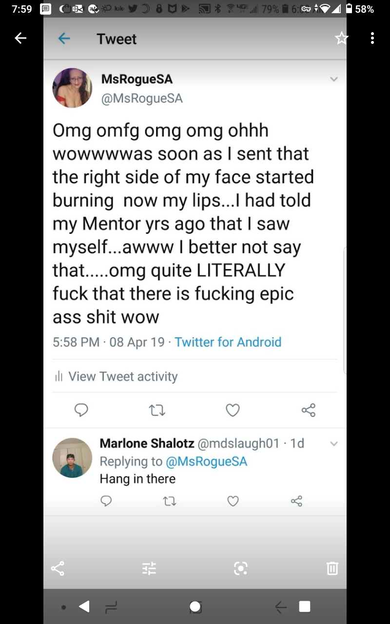This screenshot has height=624, width=390.
Task: Expand the chevron on Marlone Shalotz's reply
Action: tap(334, 444)
